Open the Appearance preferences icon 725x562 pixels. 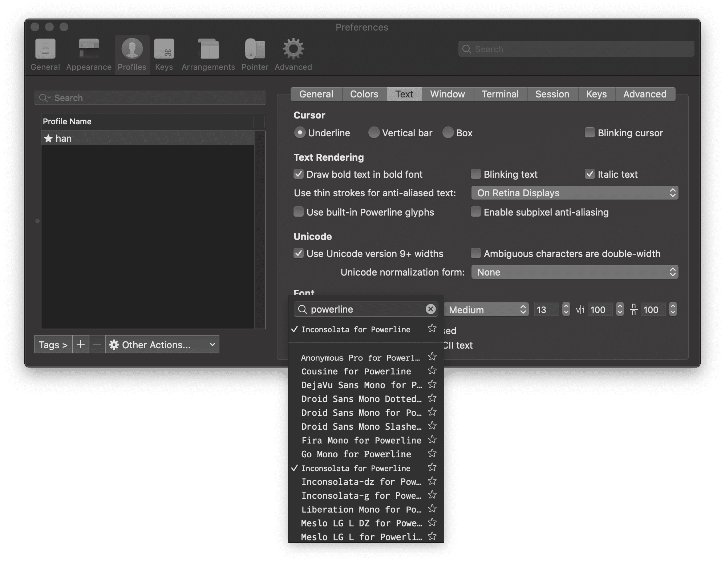tap(89, 55)
